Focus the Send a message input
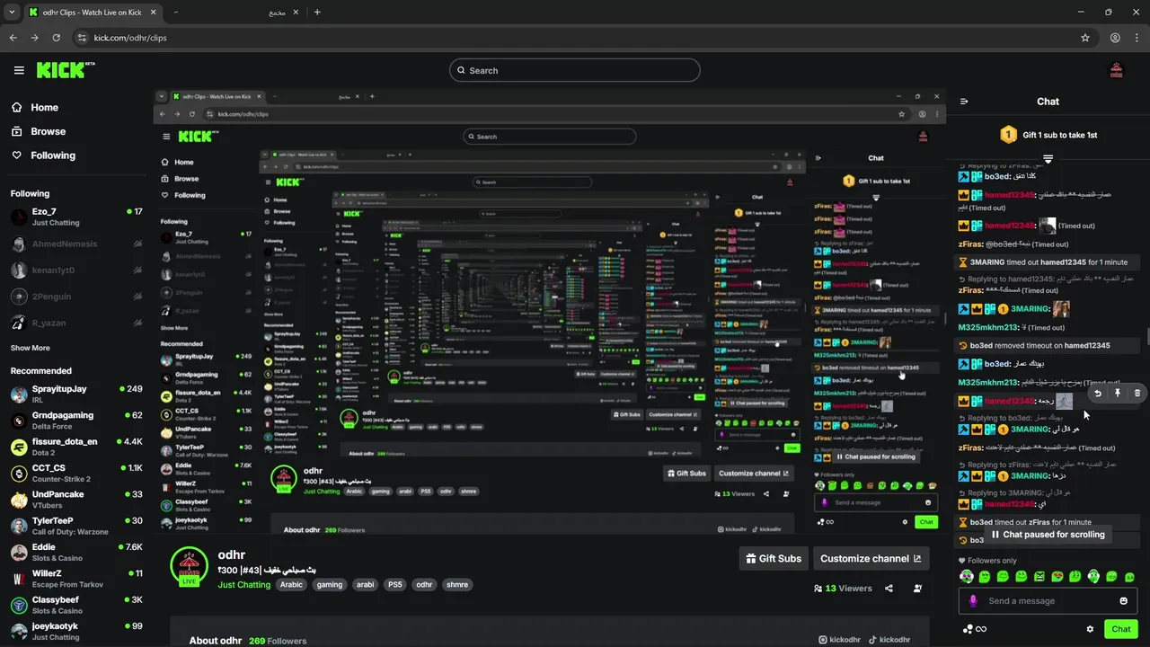This screenshot has width=1150, height=647. click(x=1048, y=601)
